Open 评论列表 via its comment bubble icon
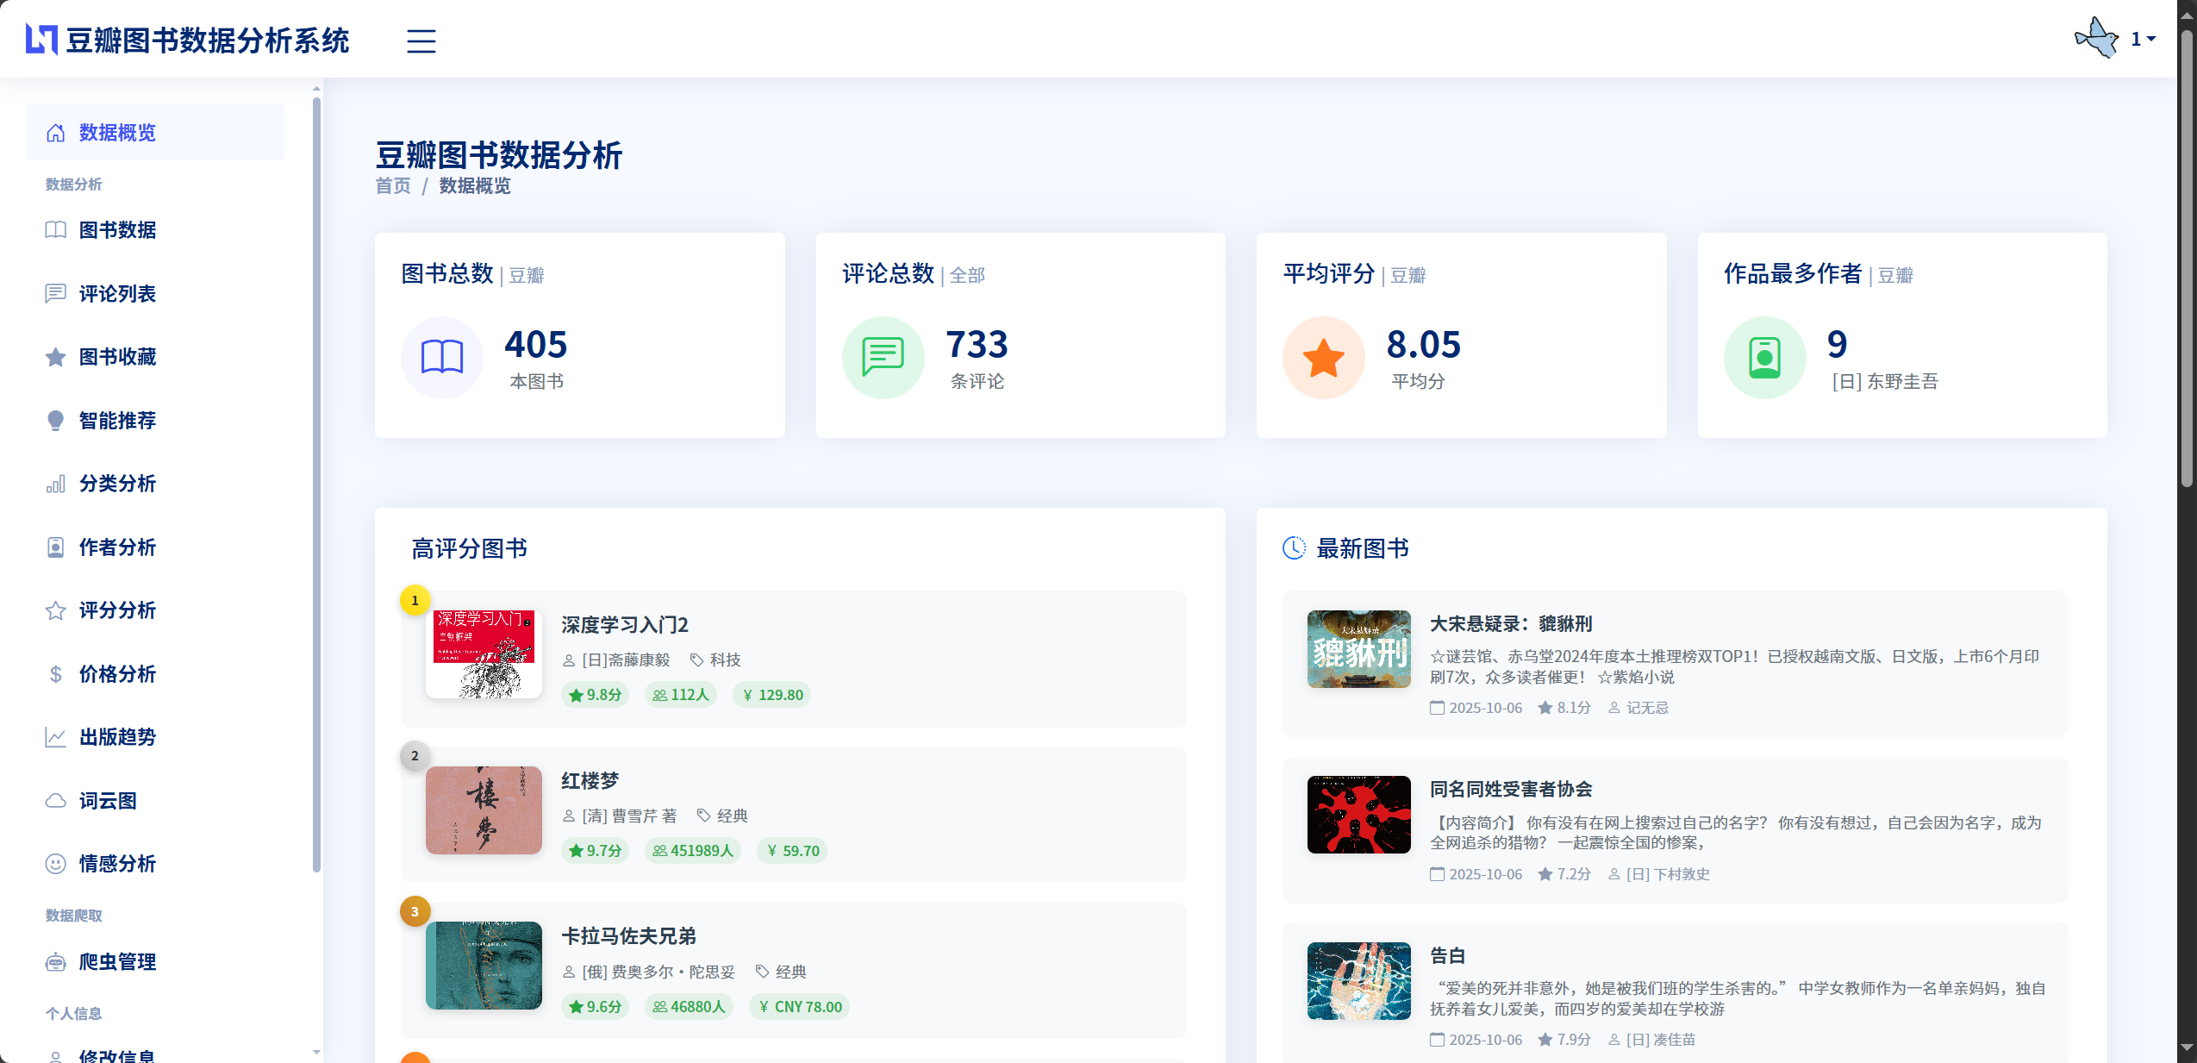2197x1063 pixels. 55,293
